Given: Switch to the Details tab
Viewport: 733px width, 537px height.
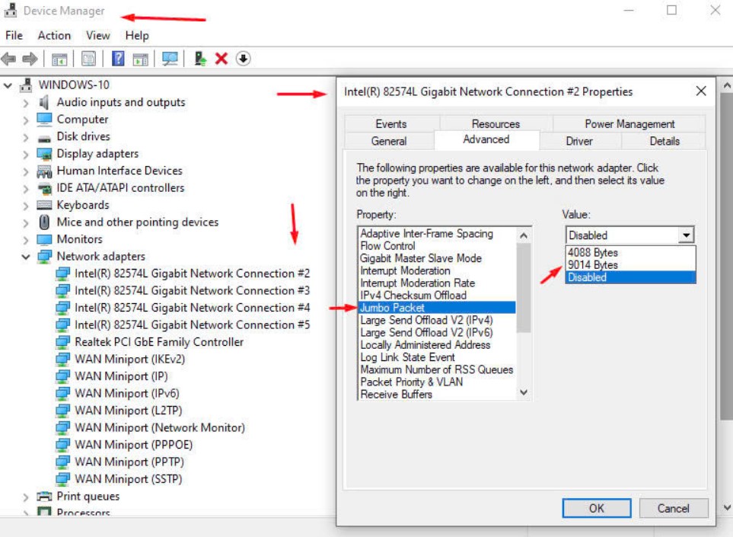Looking at the screenshot, I should tap(664, 141).
